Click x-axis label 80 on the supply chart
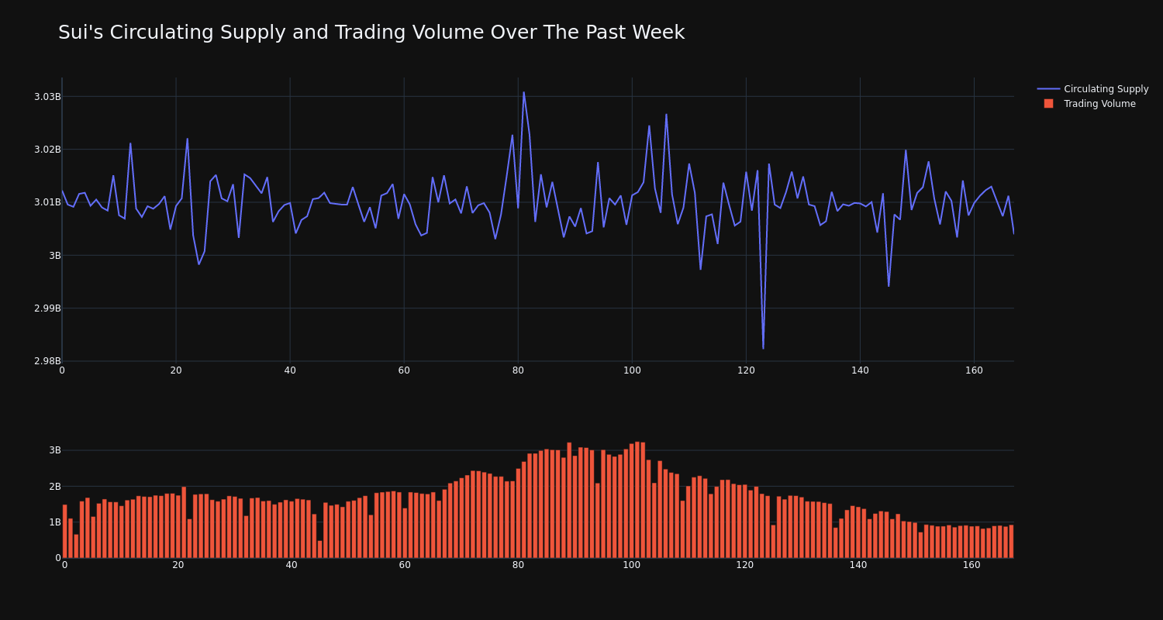The width and height of the screenshot is (1163, 620). 518,371
